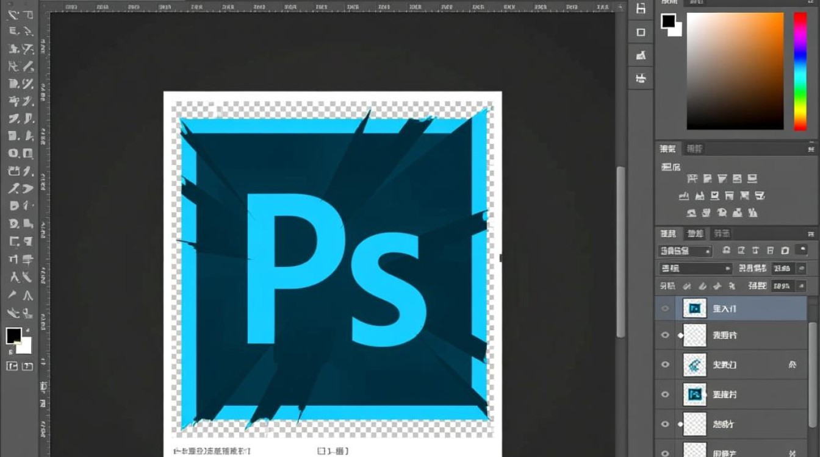Toggle the eye icon of the second layer row

pos(665,335)
